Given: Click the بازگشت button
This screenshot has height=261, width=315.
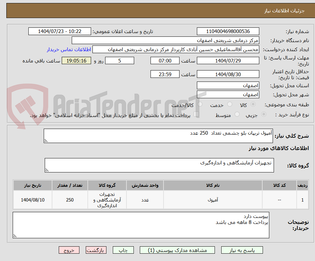Looking at the screenshot, I should pyautogui.click(x=96, y=250).
